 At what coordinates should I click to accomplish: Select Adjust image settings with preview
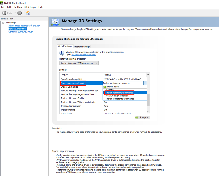[24, 26]
